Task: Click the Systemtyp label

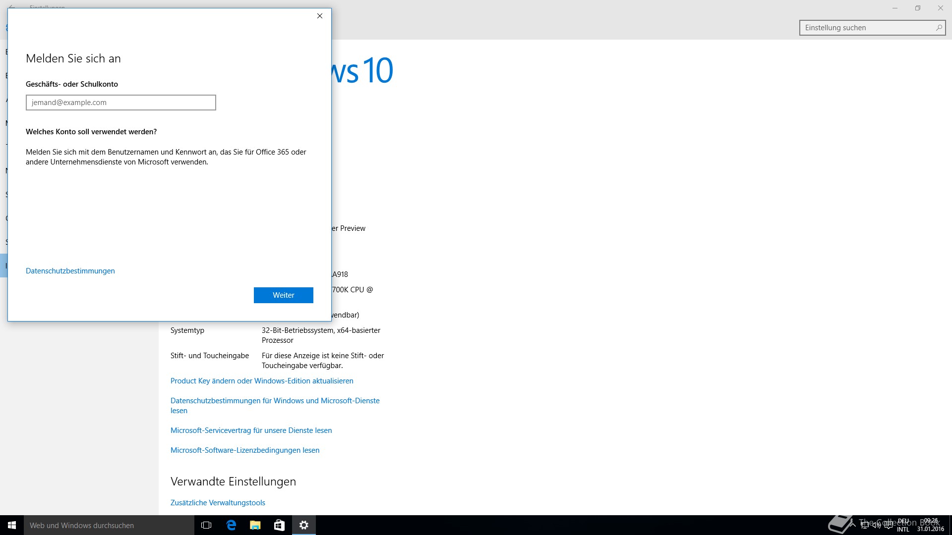Action: coord(187,330)
